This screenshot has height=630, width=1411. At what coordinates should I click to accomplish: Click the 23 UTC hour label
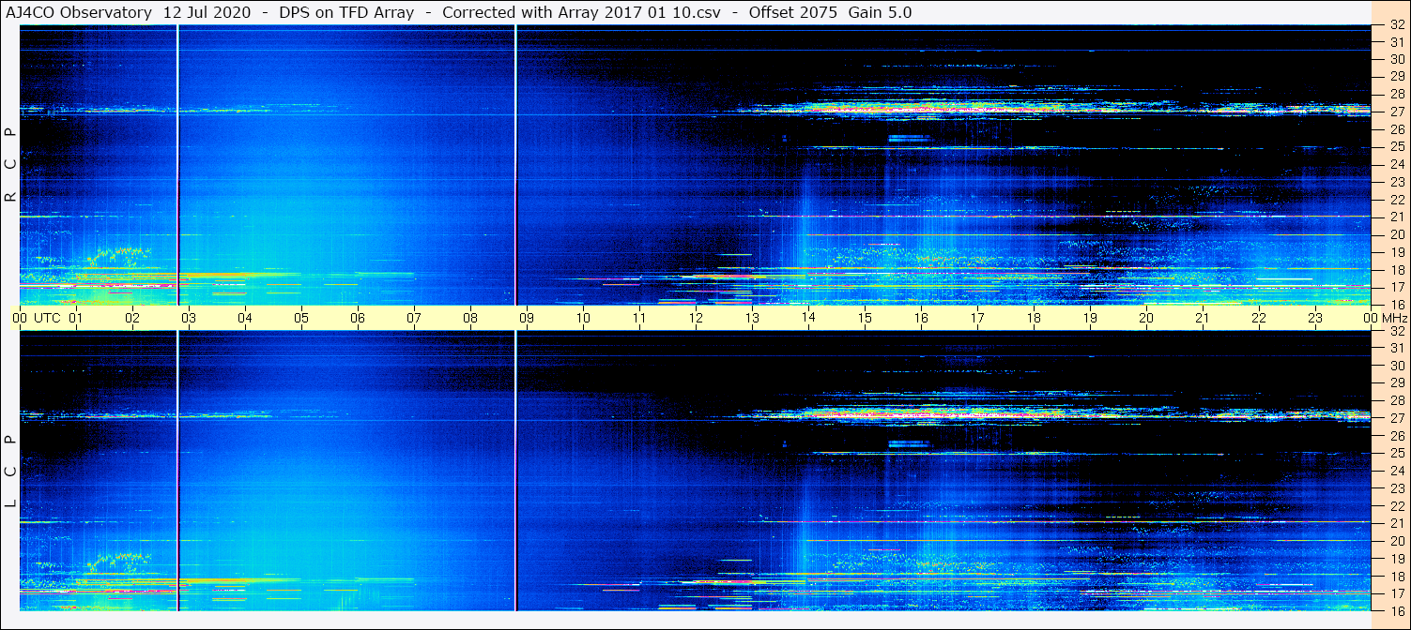(1315, 318)
